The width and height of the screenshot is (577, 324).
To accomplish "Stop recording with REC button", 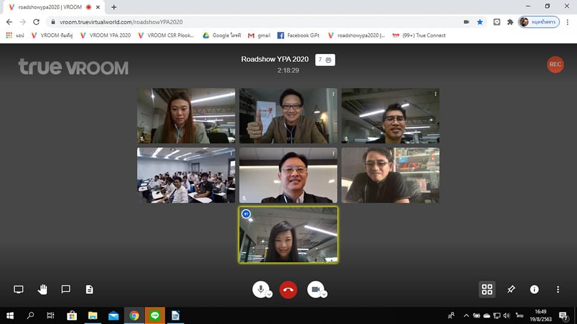I will tap(555, 65).
